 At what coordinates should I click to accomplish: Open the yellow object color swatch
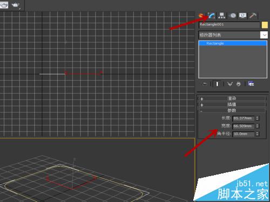pos(265,25)
